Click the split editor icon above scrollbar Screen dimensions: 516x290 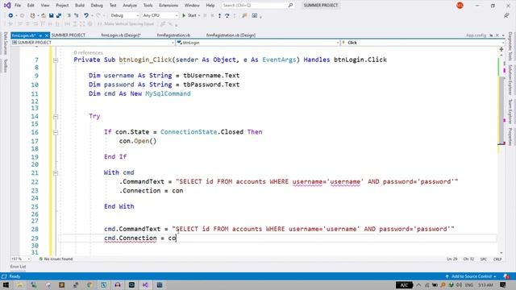[x=501, y=49]
